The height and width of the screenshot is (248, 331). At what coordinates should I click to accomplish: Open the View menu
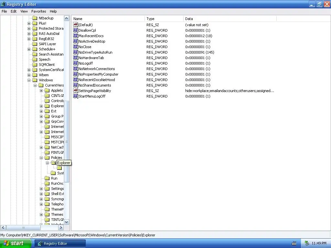coord(24,11)
